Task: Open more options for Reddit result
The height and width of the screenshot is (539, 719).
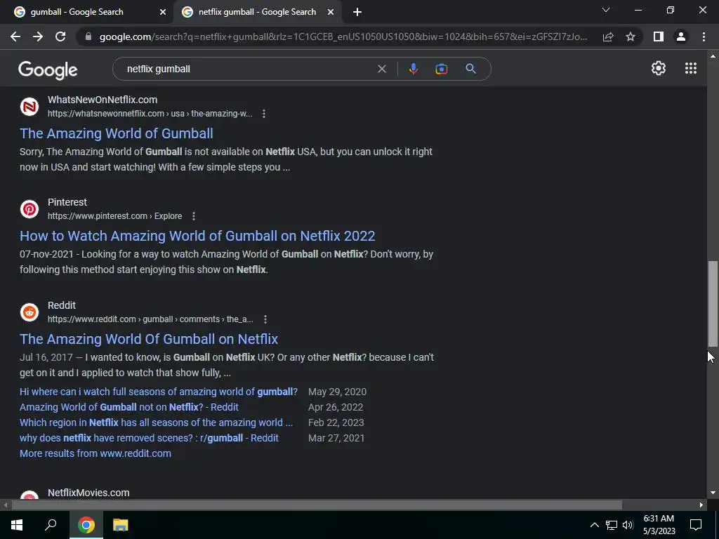Action: pyautogui.click(x=265, y=319)
